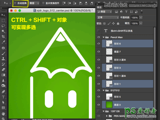Select the Pen tool

coord(3,92)
